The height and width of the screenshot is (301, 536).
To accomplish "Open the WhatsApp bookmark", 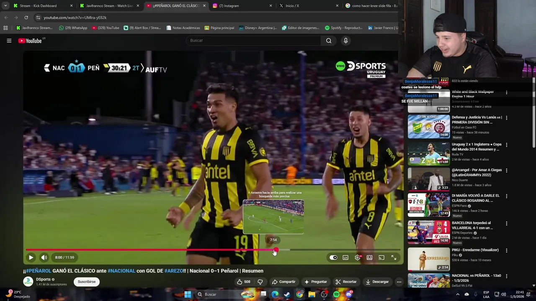I will (73, 28).
